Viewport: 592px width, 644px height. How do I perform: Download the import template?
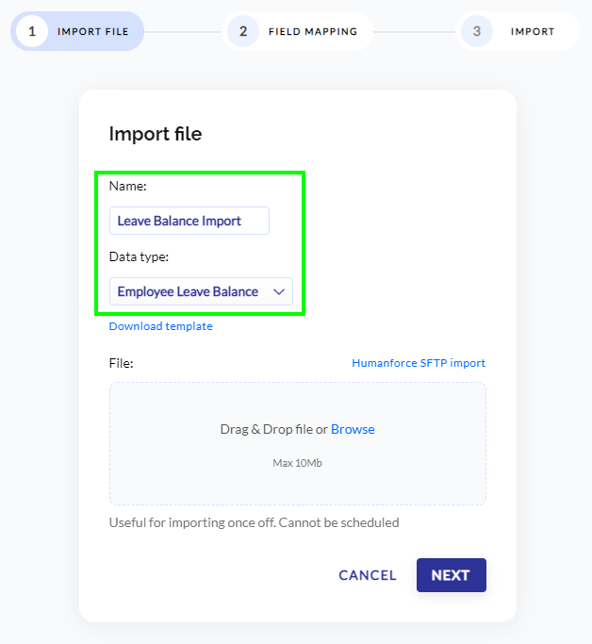click(161, 326)
